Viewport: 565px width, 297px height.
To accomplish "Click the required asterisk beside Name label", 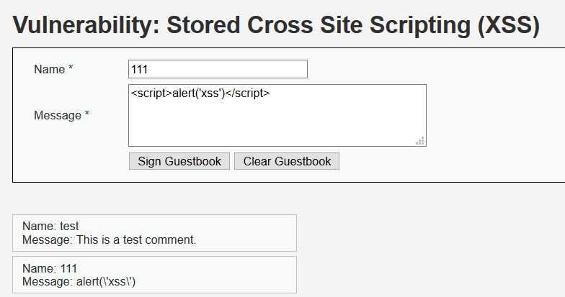I will [71, 69].
